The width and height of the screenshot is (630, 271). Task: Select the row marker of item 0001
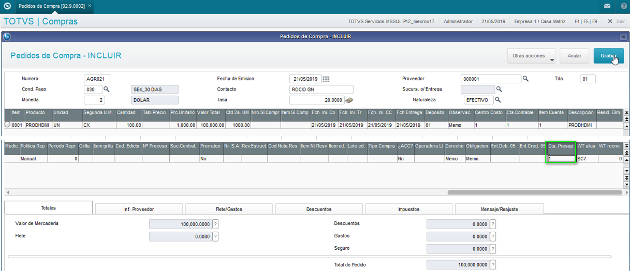(7, 125)
